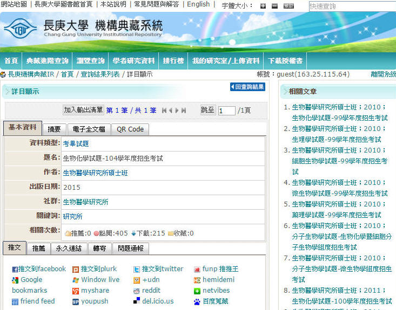This screenshot has width=396, height=310.
Task: Switch to the 摘要 tab
Action: click(x=55, y=129)
